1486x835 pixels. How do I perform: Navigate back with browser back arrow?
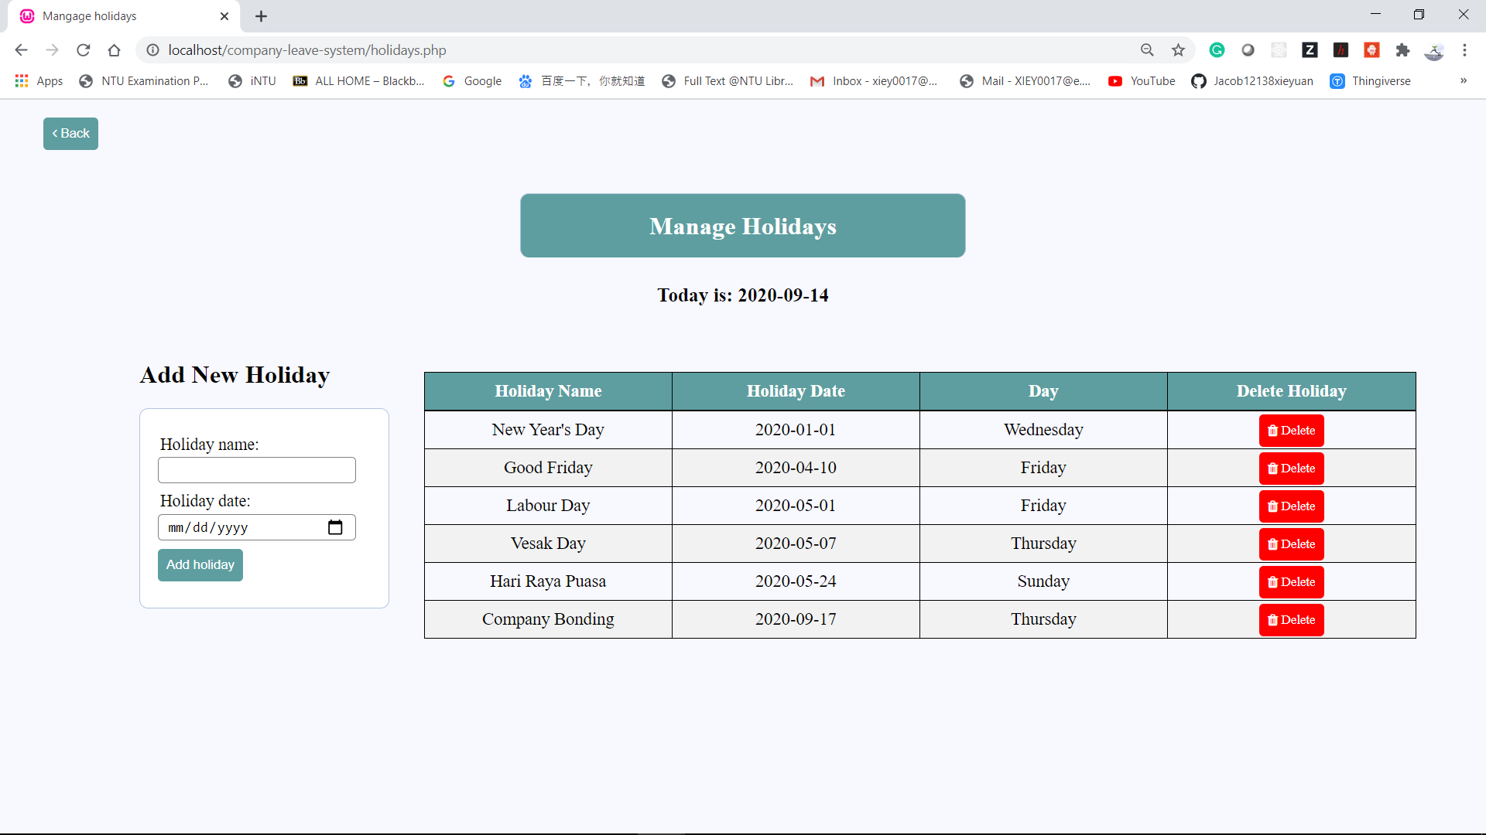[21, 50]
